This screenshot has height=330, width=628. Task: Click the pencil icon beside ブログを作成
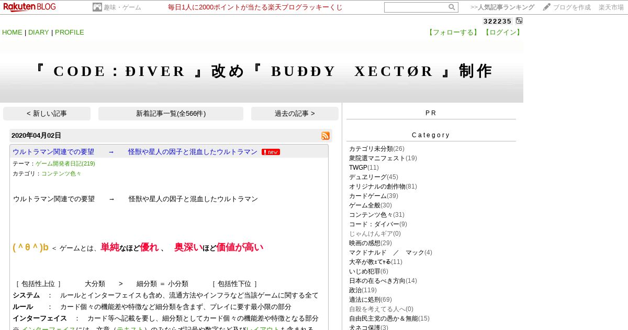(547, 7)
